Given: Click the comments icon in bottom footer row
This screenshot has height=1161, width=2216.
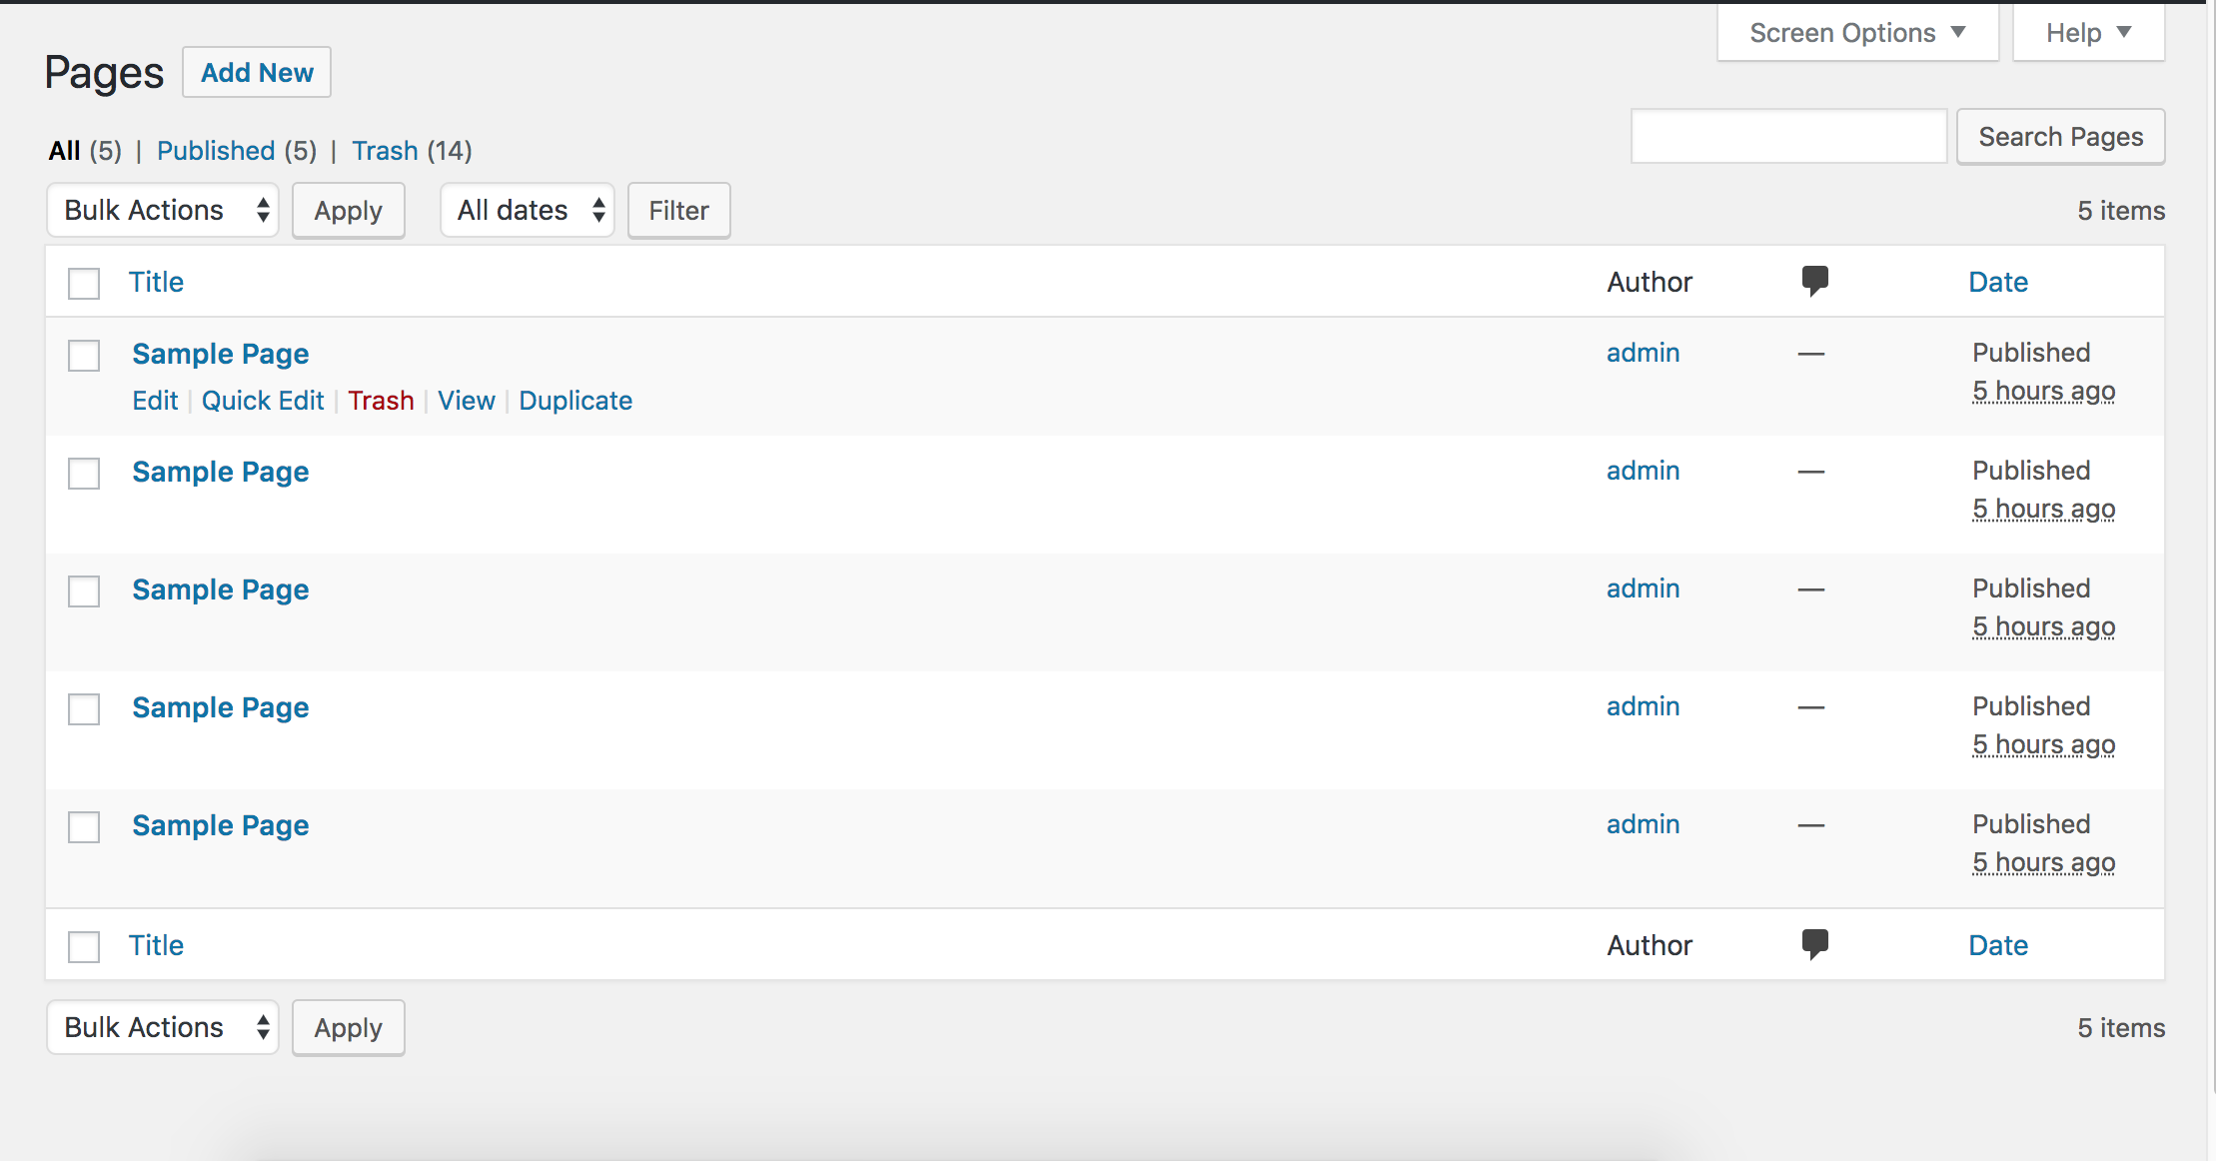Looking at the screenshot, I should (x=1815, y=944).
